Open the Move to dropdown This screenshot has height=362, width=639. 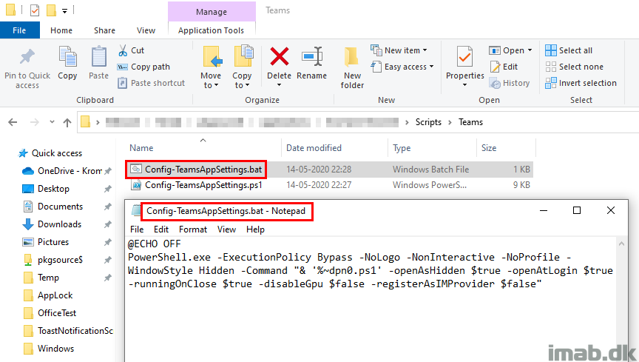[x=211, y=68]
